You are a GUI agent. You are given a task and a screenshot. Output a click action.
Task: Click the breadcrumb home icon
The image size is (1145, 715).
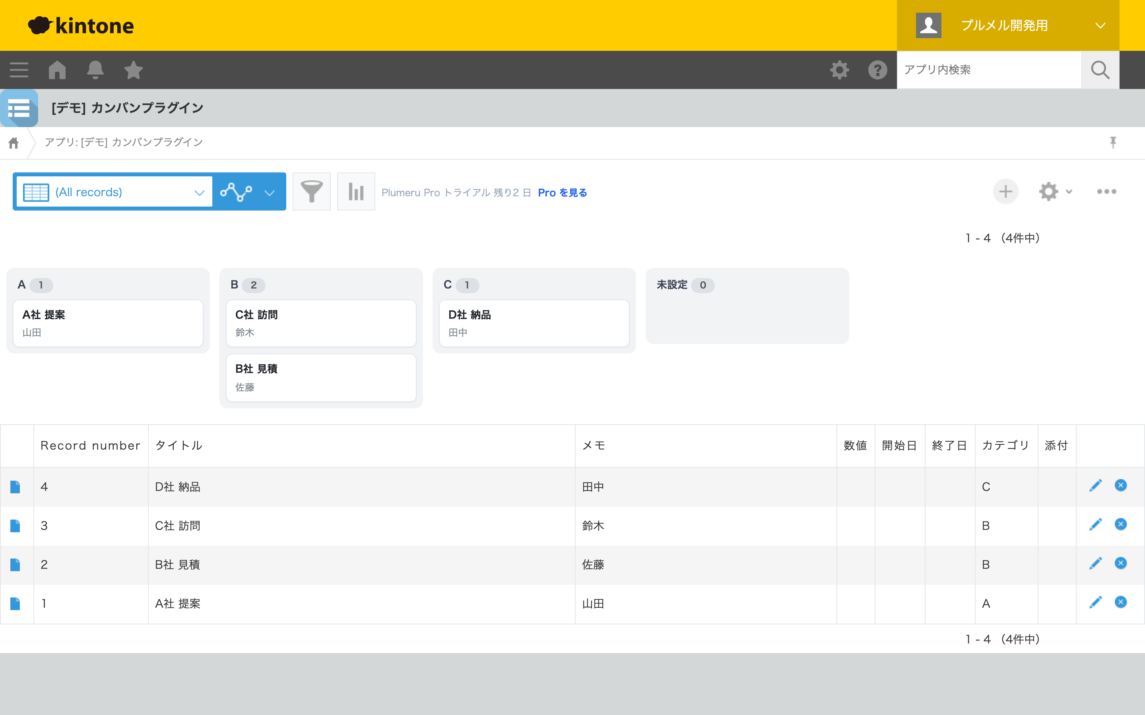click(x=14, y=142)
